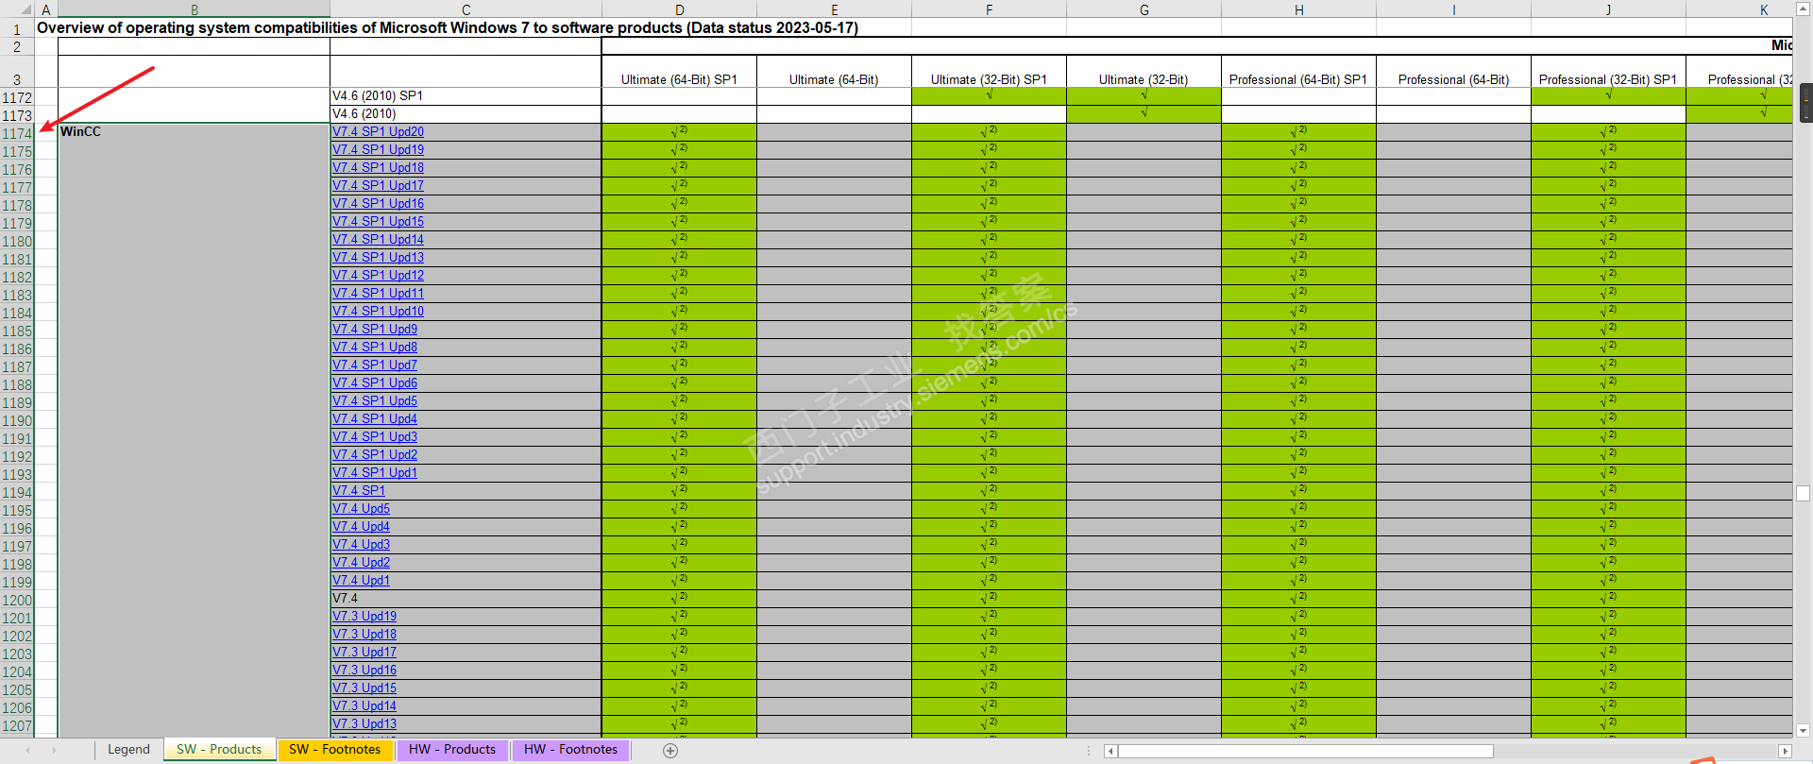
Task: Select the 'Ultimate (64-Bit)' header cell
Action: click(x=834, y=72)
